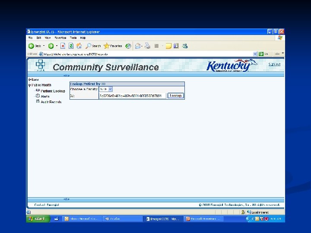The image size is (311, 233).
Task: Click the Mail envelope icon
Action: tap(138, 46)
